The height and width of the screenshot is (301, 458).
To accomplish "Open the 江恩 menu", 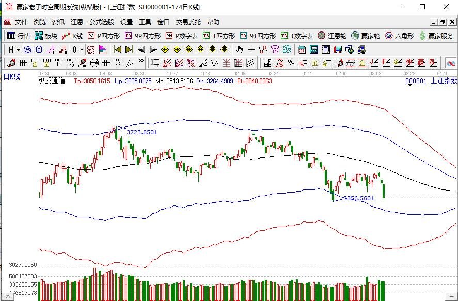I will point(77,22).
